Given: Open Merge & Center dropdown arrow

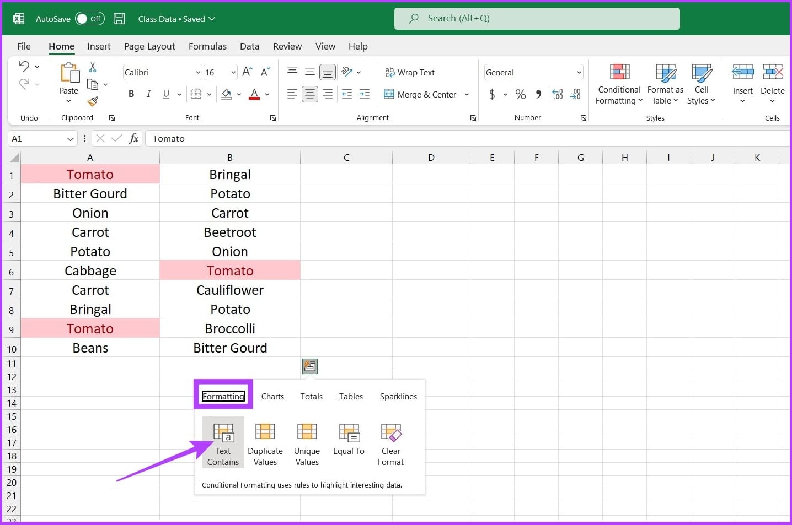Looking at the screenshot, I should (467, 94).
